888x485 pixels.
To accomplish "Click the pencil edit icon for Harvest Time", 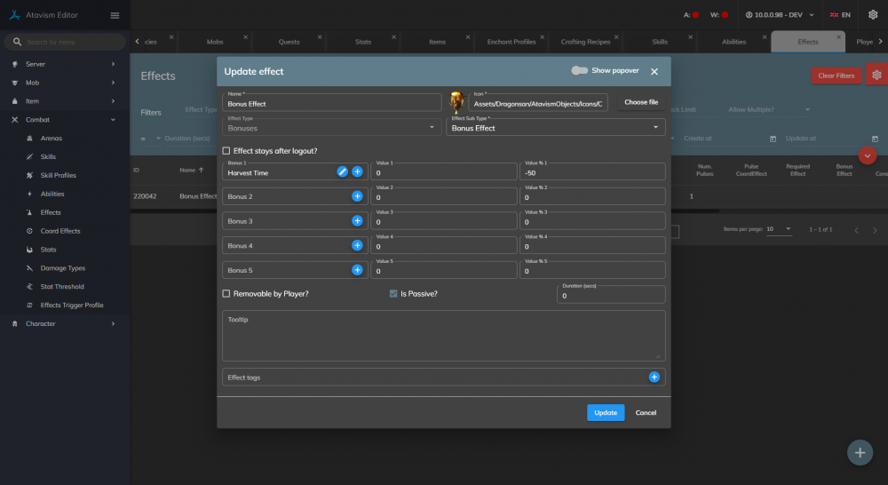I will pyautogui.click(x=343, y=171).
